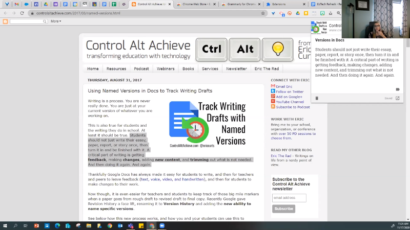Click the Subscribe to Podcast link
410x230 pixels.
[x=293, y=107]
